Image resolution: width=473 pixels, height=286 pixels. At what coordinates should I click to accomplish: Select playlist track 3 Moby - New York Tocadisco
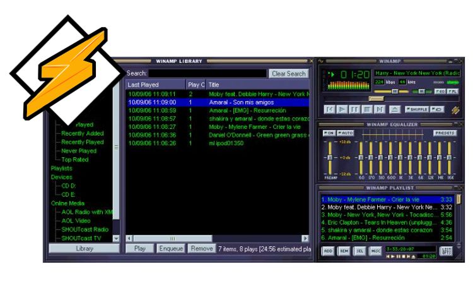(387, 215)
